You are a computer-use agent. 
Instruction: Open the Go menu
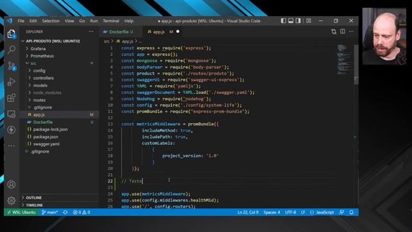[82, 21]
